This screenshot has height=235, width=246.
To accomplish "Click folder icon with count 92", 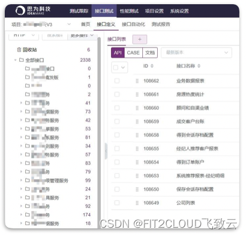I will (28, 206).
